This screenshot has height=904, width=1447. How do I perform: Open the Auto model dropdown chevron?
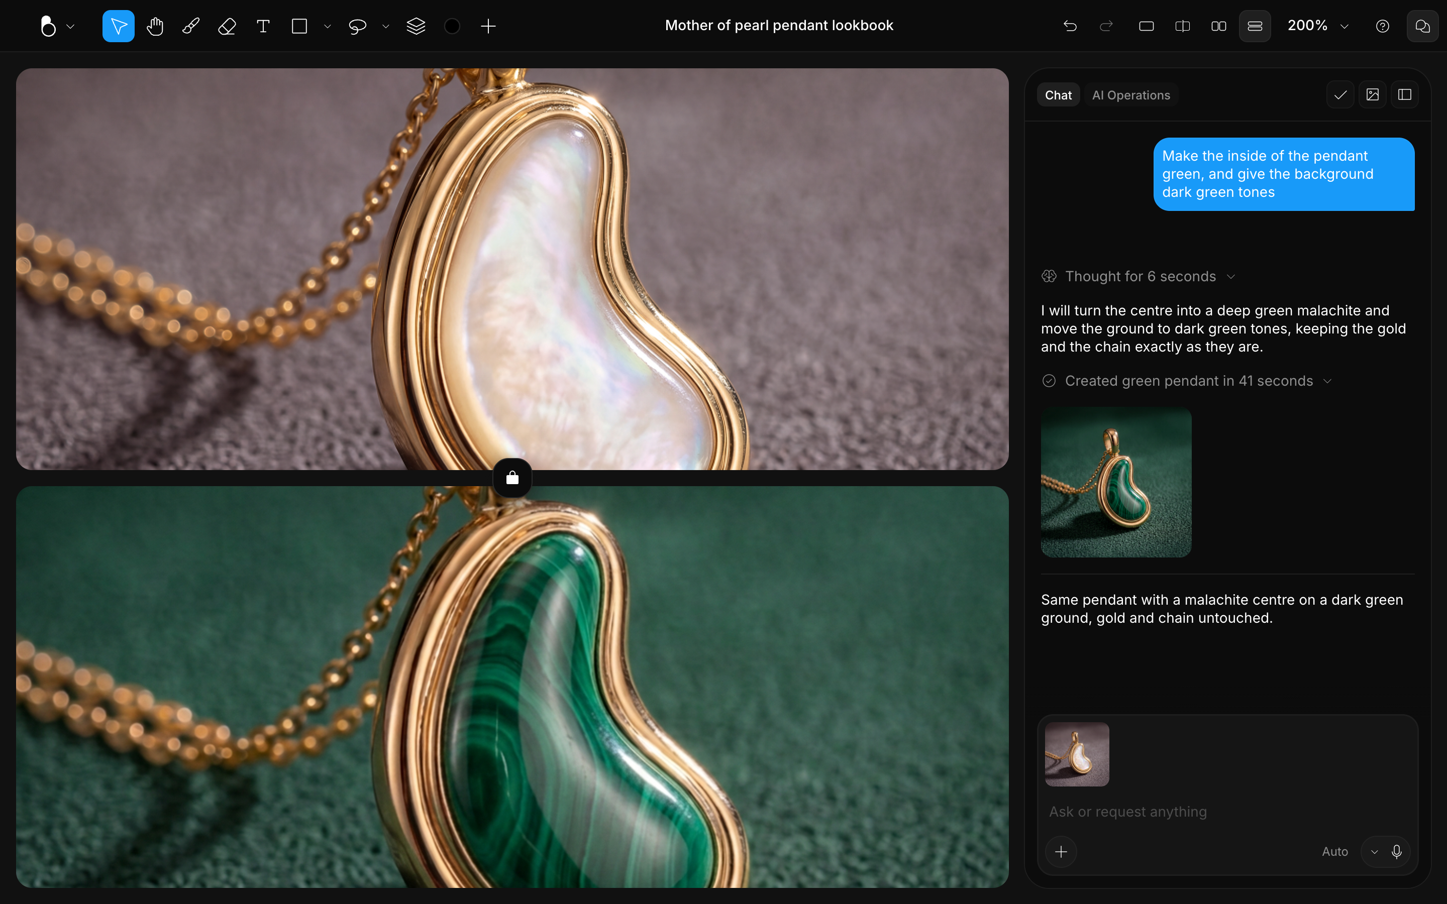coord(1375,851)
